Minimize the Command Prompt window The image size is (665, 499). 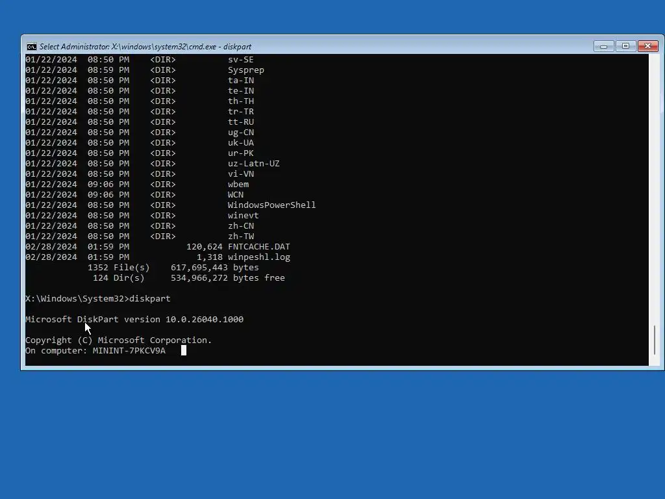[x=603, y=46]
